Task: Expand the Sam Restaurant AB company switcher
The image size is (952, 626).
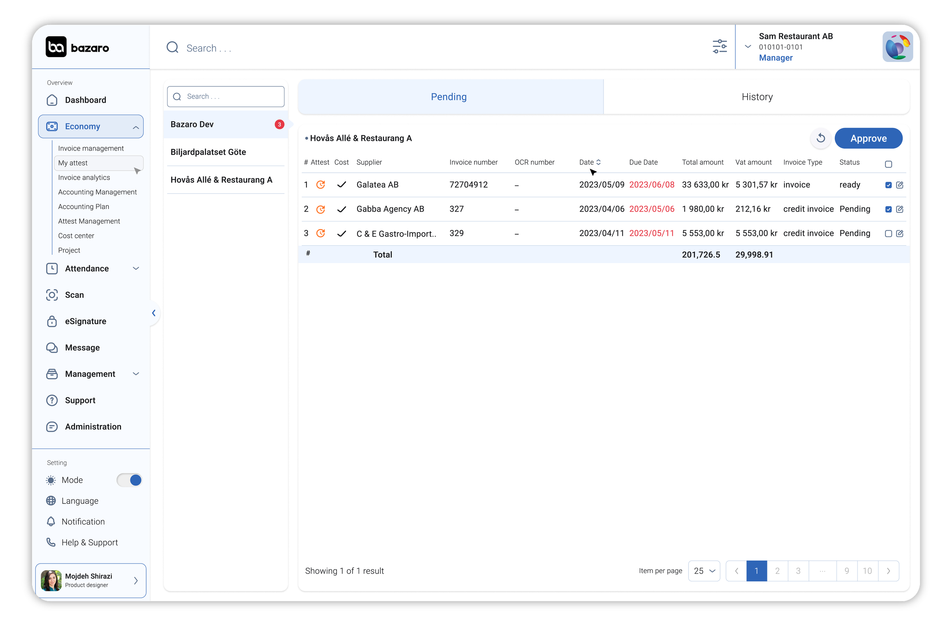Action: [748, 46]
